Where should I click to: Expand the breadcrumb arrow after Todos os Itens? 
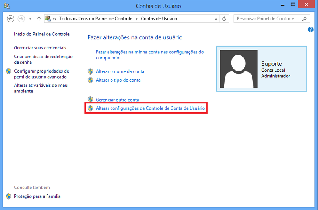tap(138, 19)
